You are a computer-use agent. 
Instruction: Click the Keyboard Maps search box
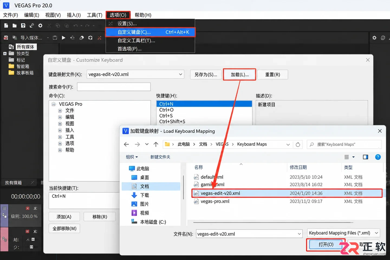pyautogui.click(x=344, y=144)
